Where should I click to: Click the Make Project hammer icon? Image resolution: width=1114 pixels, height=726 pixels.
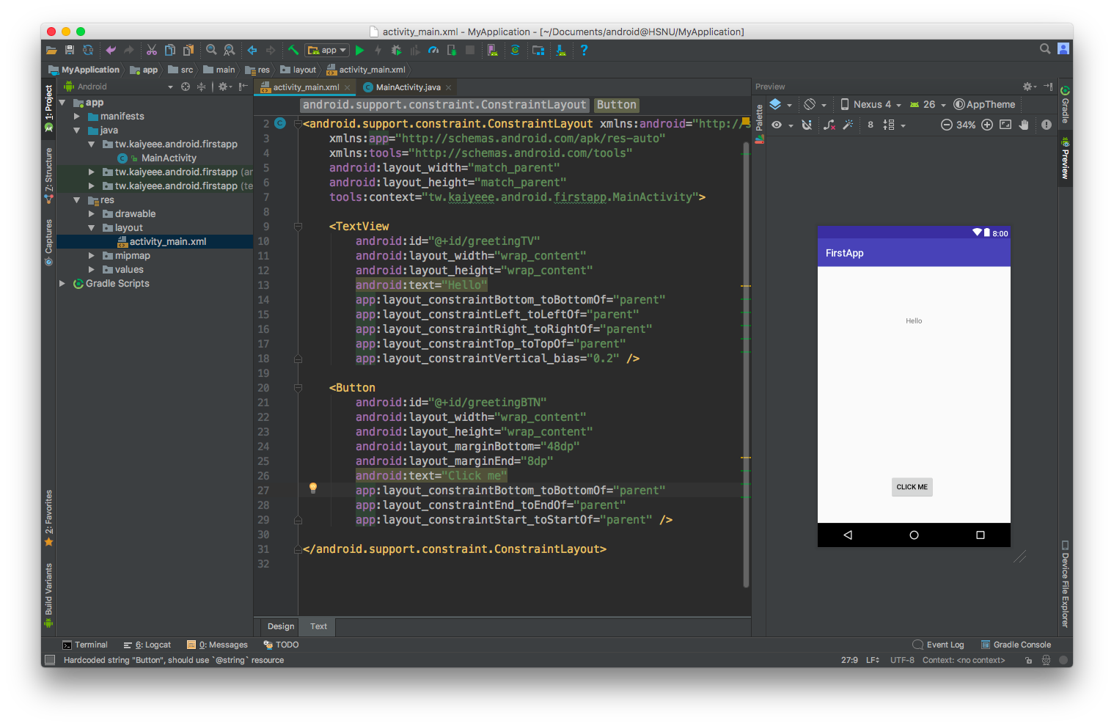click(x=293, y=51)
